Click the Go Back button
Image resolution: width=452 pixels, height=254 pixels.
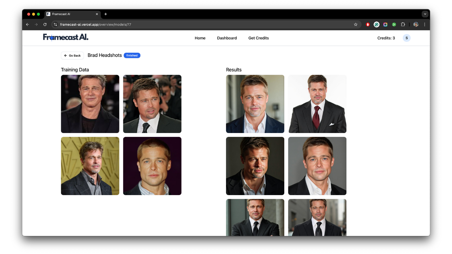(72, 55)
